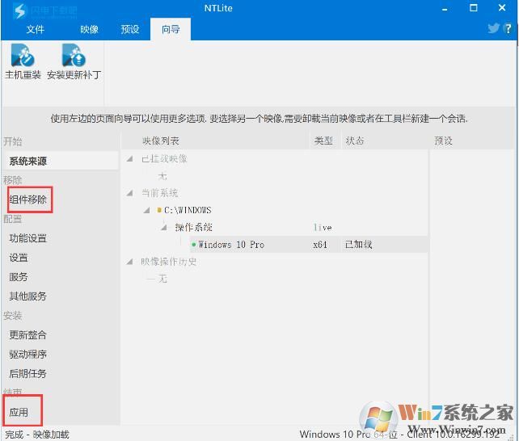Image resolution: width=519 pixels, height=441 pixels.
Task: Click 无 under 映像操作历史
Action: pos(162,279)
